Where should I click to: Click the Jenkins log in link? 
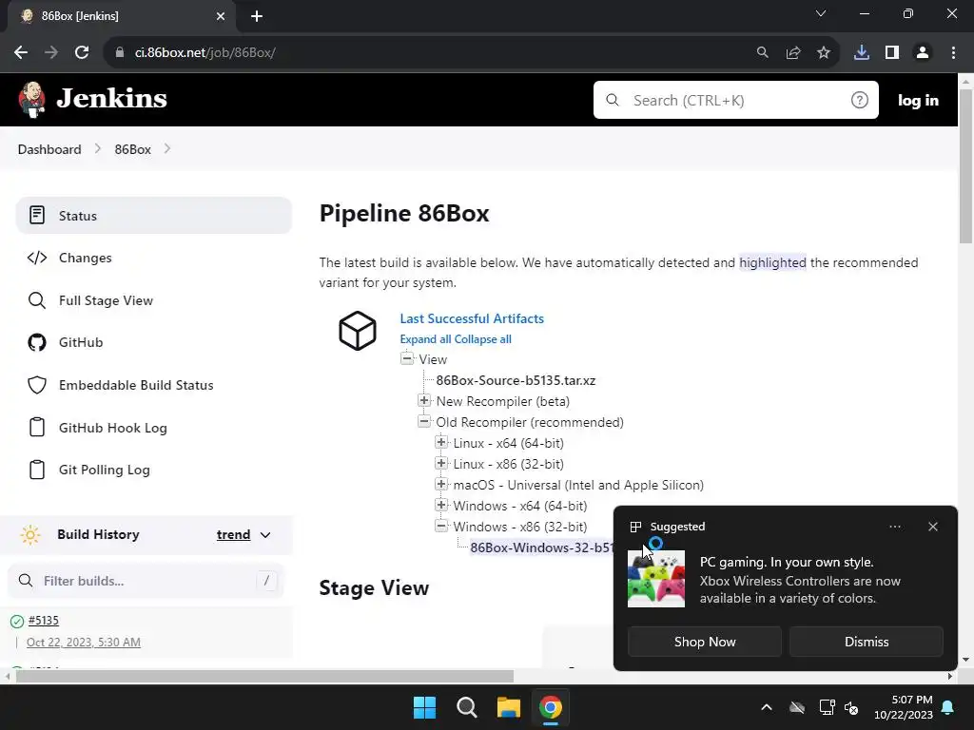(x=918, y=100)
